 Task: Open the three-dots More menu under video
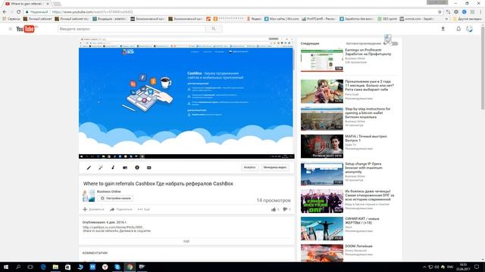point(144,209)
